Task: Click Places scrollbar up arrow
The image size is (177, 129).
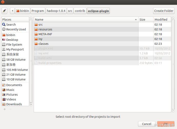Action: [31, 18]
